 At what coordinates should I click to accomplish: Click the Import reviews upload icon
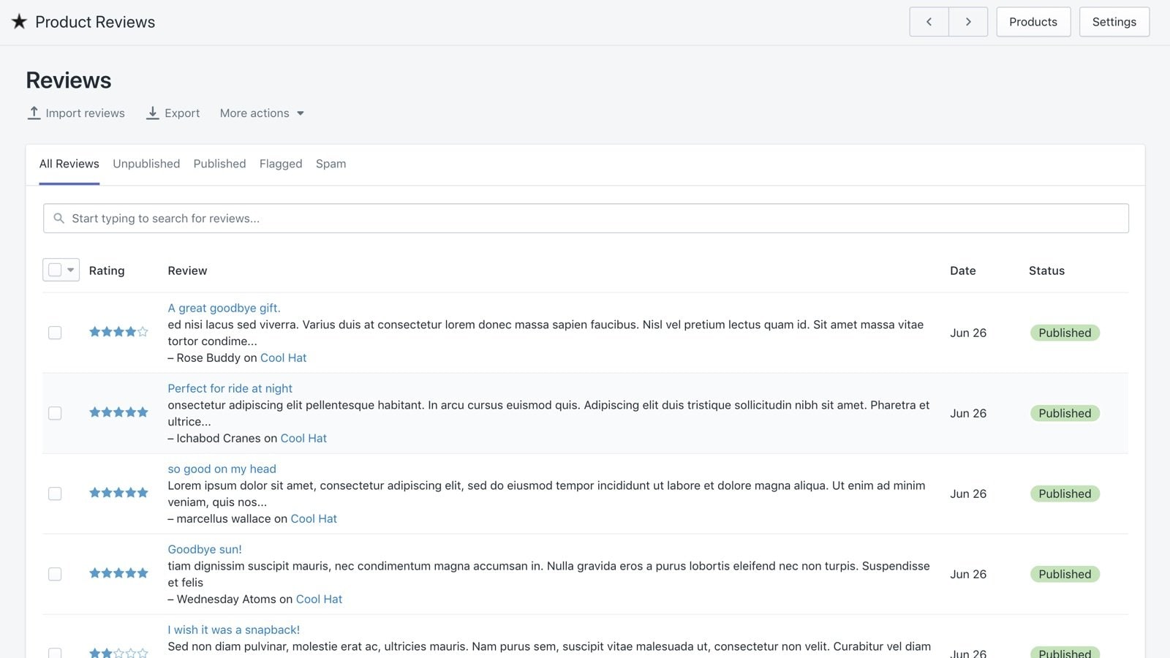click(x=34, y=113)
